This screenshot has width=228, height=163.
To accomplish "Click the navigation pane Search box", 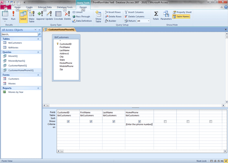I will (19, 34).
